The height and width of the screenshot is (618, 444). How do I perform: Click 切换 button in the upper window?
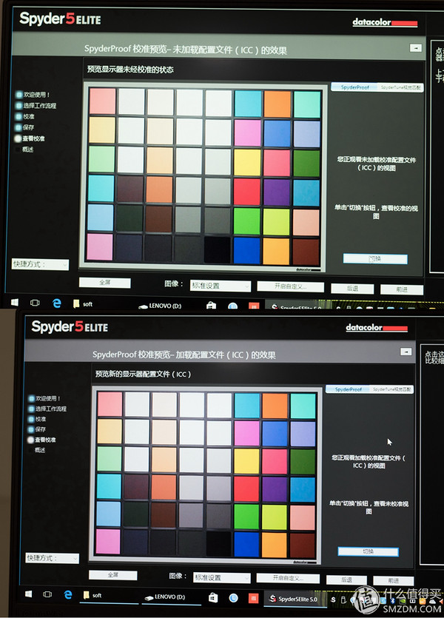pos(375,259)
